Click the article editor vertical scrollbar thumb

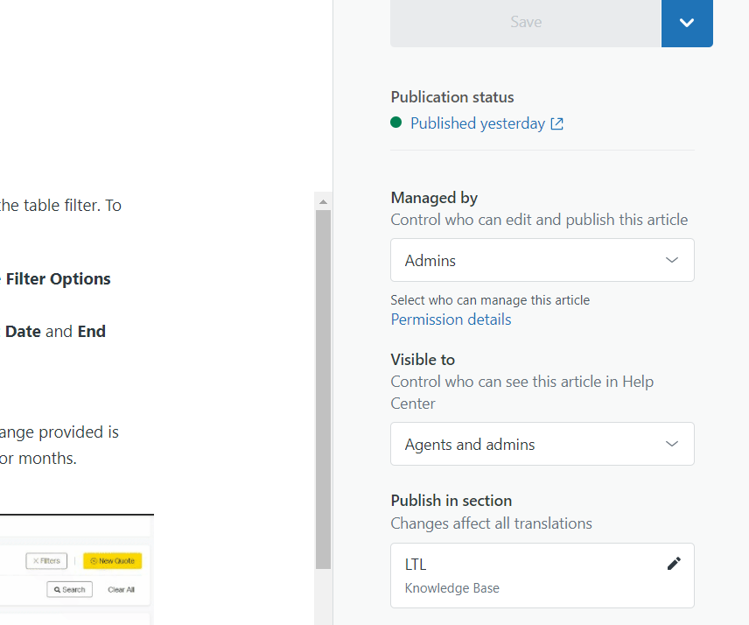coord(323,385)
